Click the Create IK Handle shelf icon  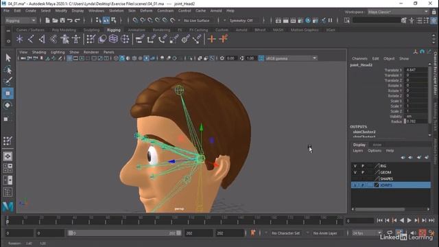point(42,39)
